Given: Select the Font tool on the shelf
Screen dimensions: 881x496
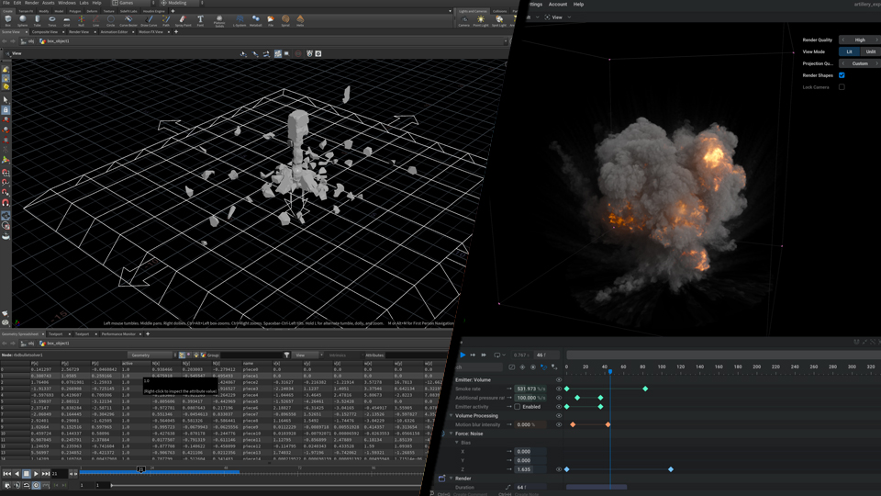Looking at the screenshot, I should [x=200, y=19].
